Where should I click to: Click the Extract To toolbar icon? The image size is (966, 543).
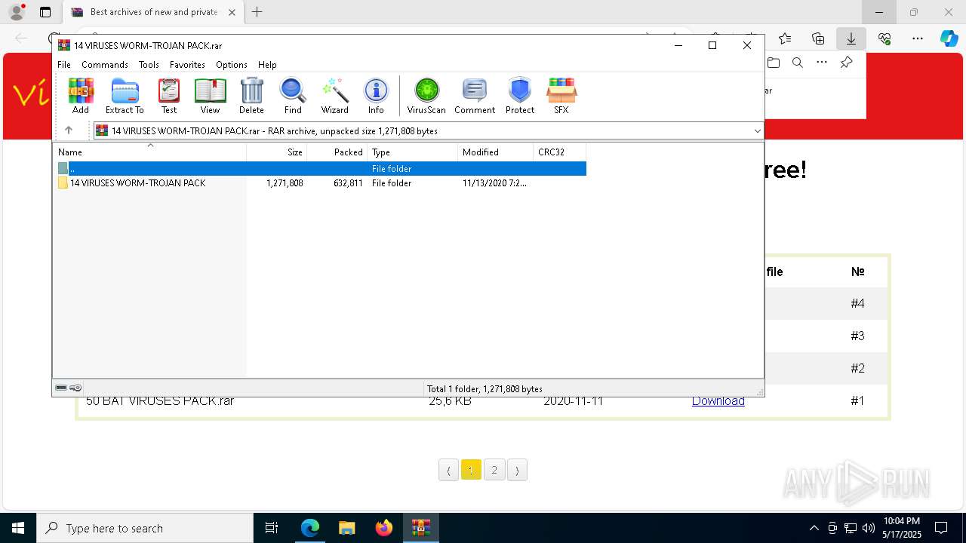coord(125,96)
